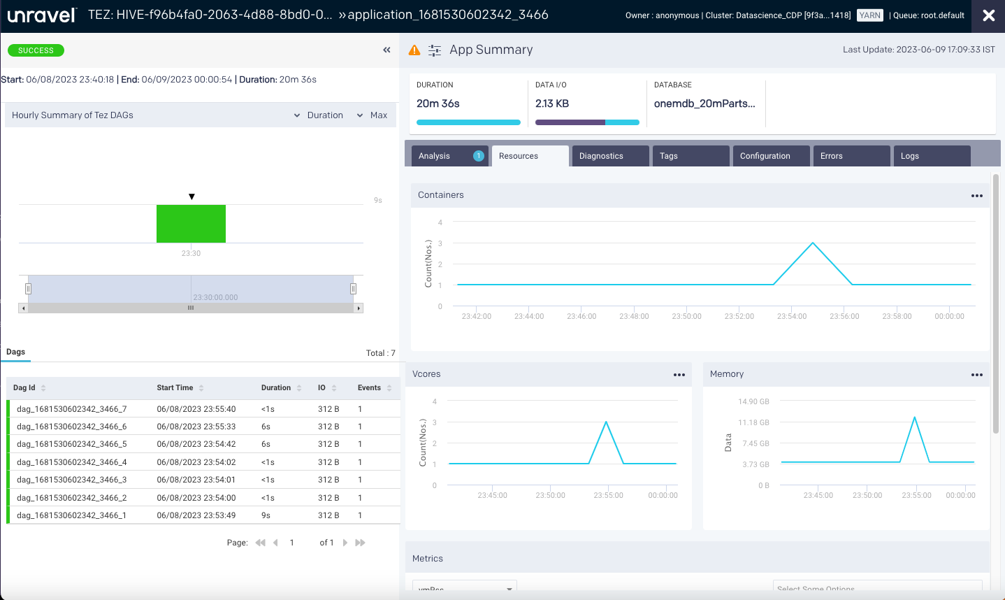Click the page number 1 field

pos(292,543)
